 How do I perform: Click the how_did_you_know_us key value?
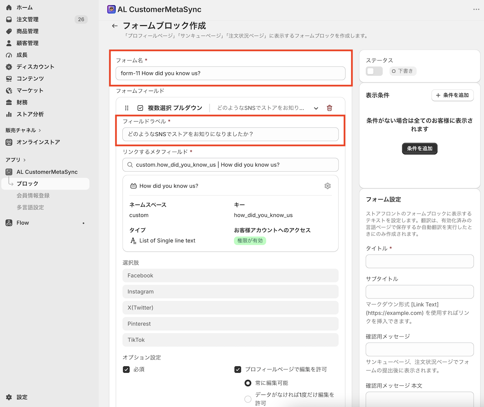(263, 215)
